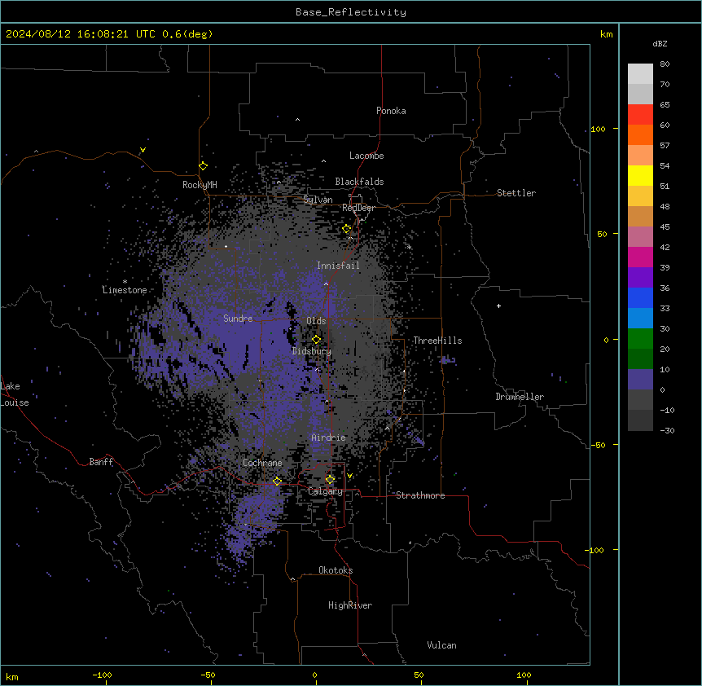
Task: Select the orange 57–60 dBZ legend swatch
Action: click(x=640, y=134)
